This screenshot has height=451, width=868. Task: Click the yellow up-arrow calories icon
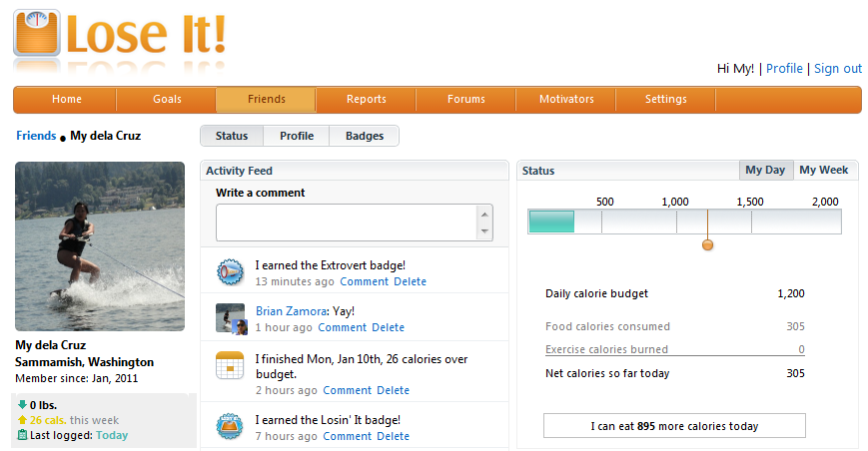(x=22, y=419)
